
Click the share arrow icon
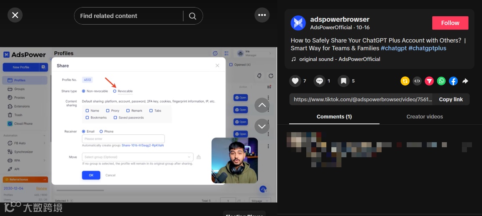(465, 81)
